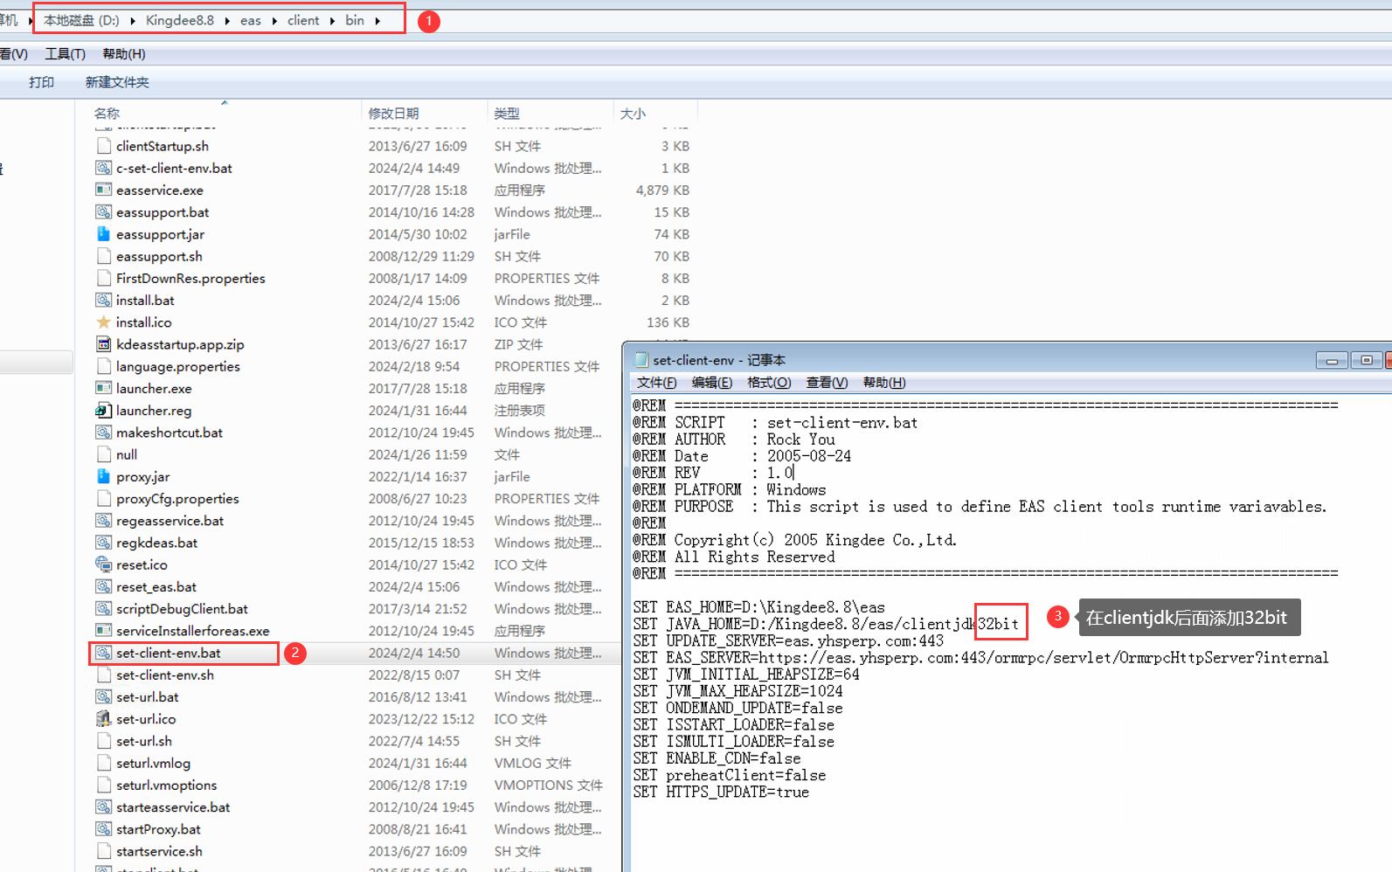Select the set-client-env.sh file name
This screenshot has width=1392, height=872.
165,675
